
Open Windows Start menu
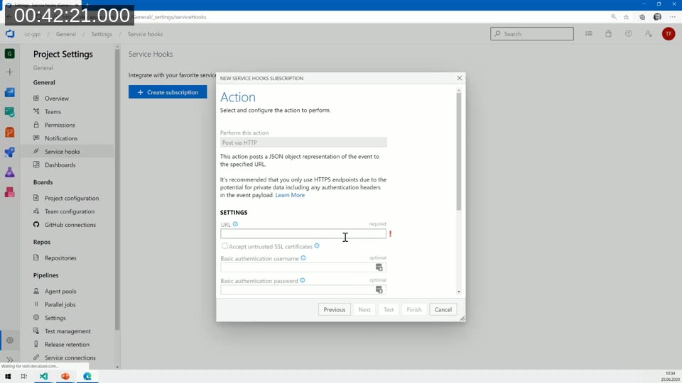tap(8, 377)
